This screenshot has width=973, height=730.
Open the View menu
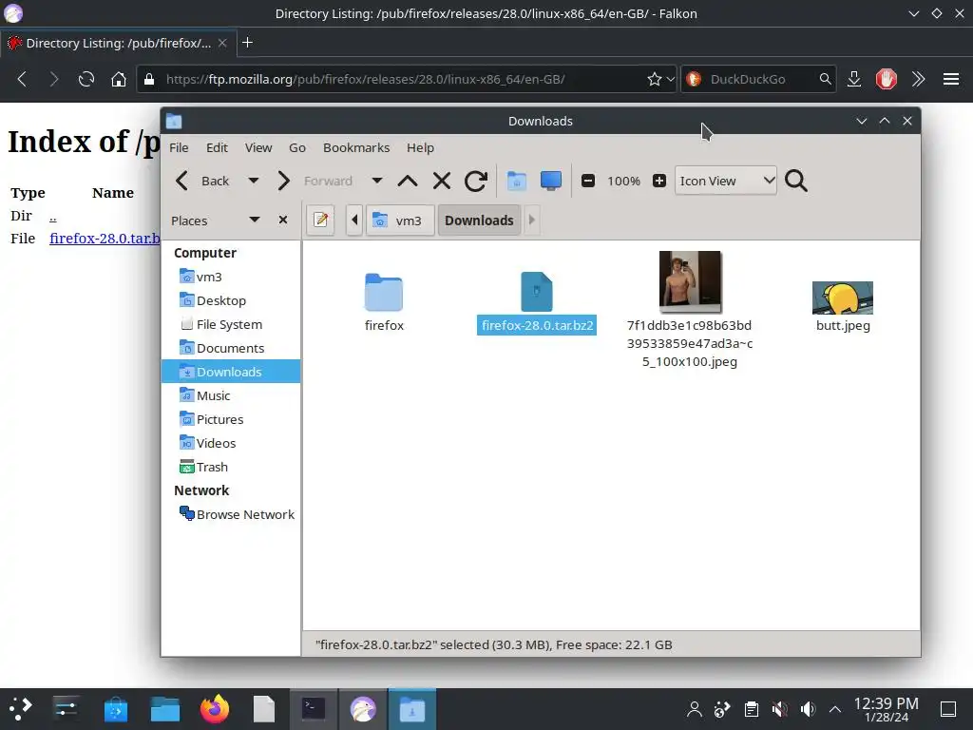[x=258, y=147]
